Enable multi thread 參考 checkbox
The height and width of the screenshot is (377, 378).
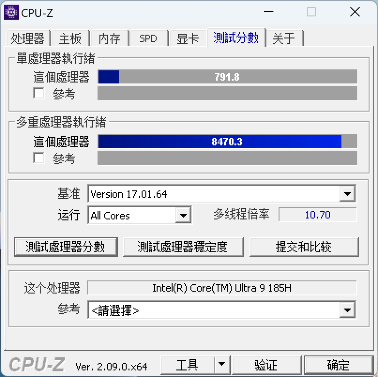pyautogui.click(x=38, y=158)
